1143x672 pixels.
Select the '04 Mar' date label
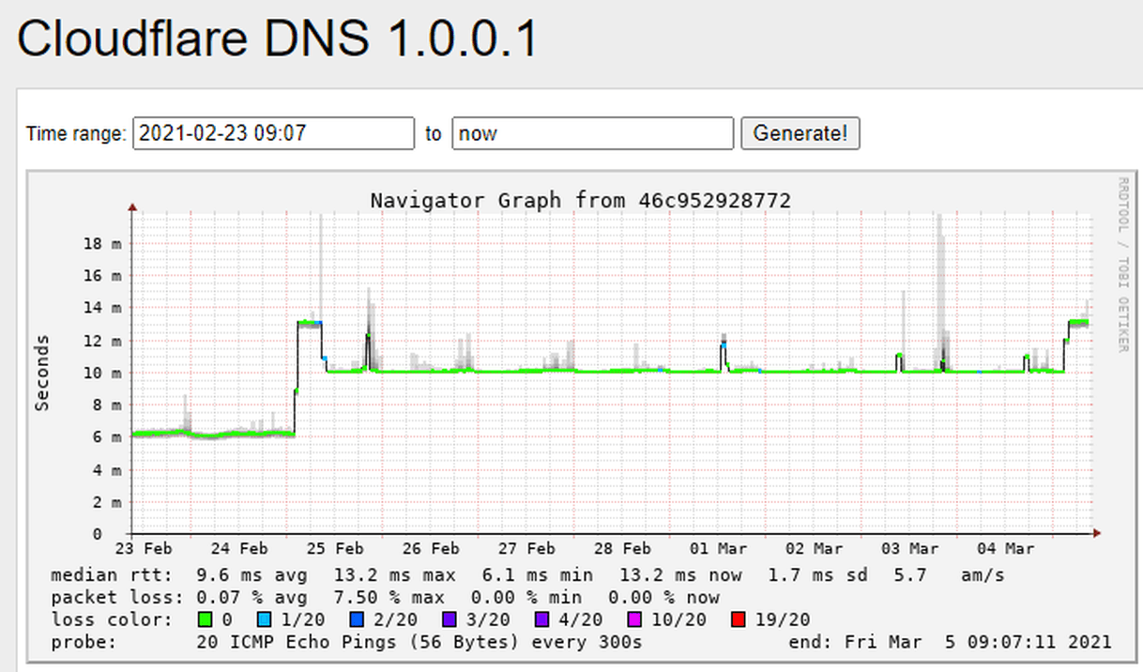coord(1007,549)
